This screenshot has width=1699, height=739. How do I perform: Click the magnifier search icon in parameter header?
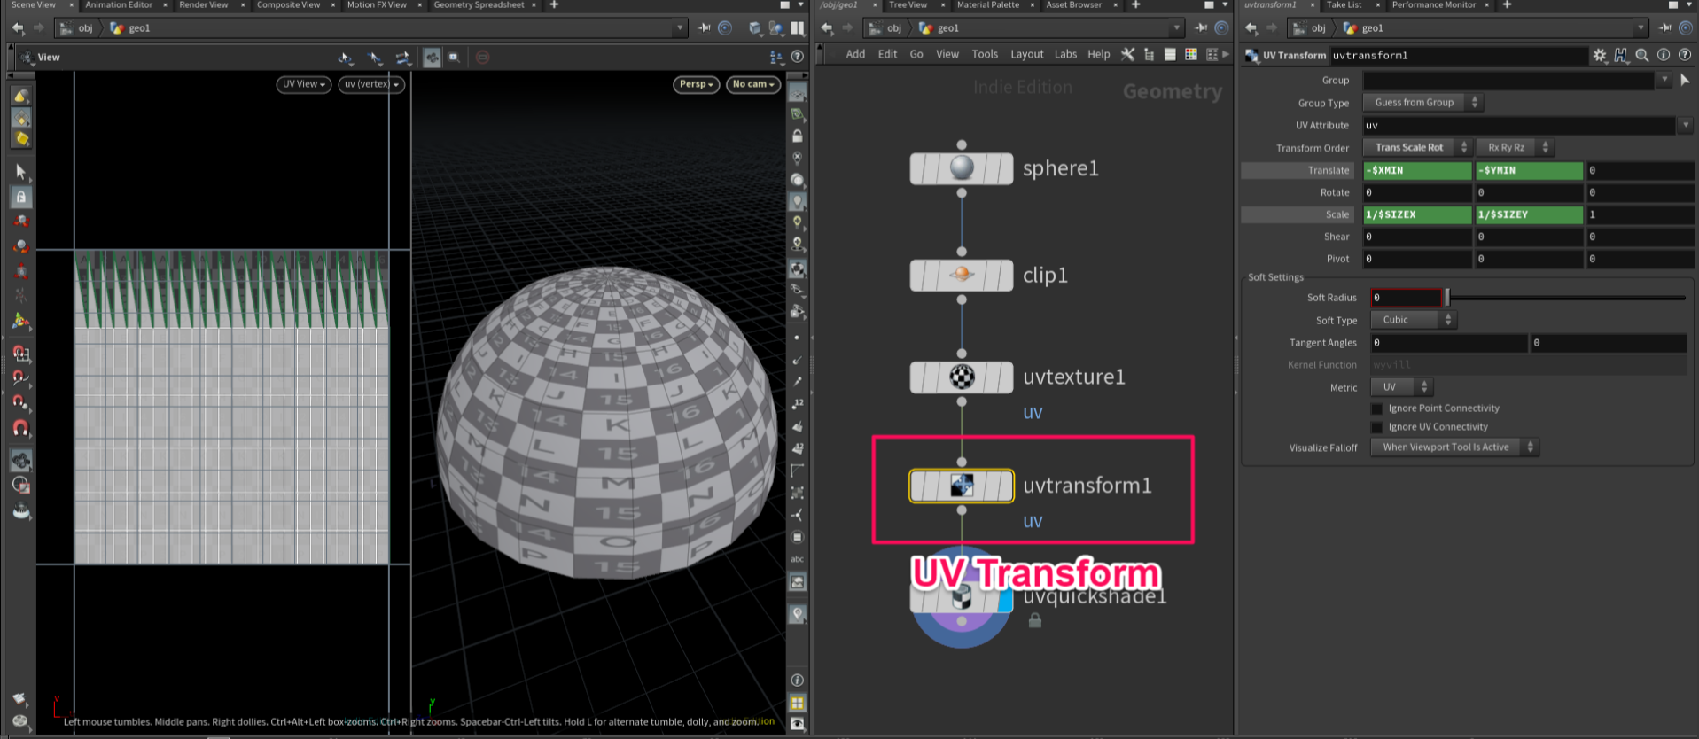pyautogui.click(x=1642, y=55)
